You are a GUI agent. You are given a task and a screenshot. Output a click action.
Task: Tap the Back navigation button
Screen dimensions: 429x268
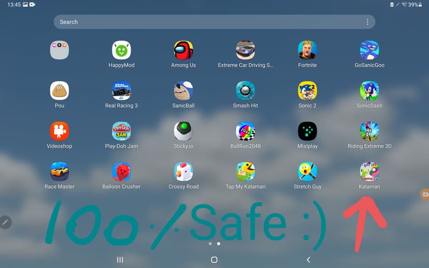point(308,260)
